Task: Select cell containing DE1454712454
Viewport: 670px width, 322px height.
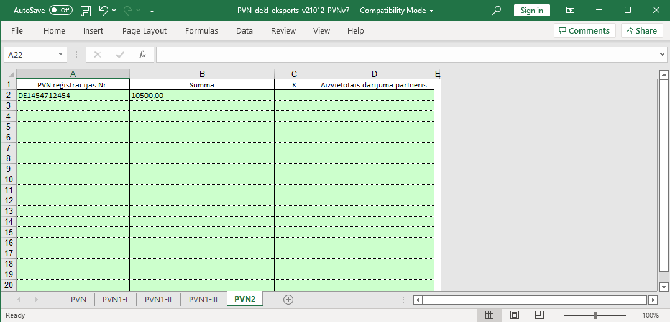Action: click(x=73, y=96)
